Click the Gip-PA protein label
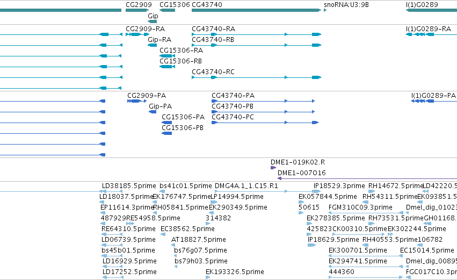Screen dimensions: 457x280 [x=161, y=106]
